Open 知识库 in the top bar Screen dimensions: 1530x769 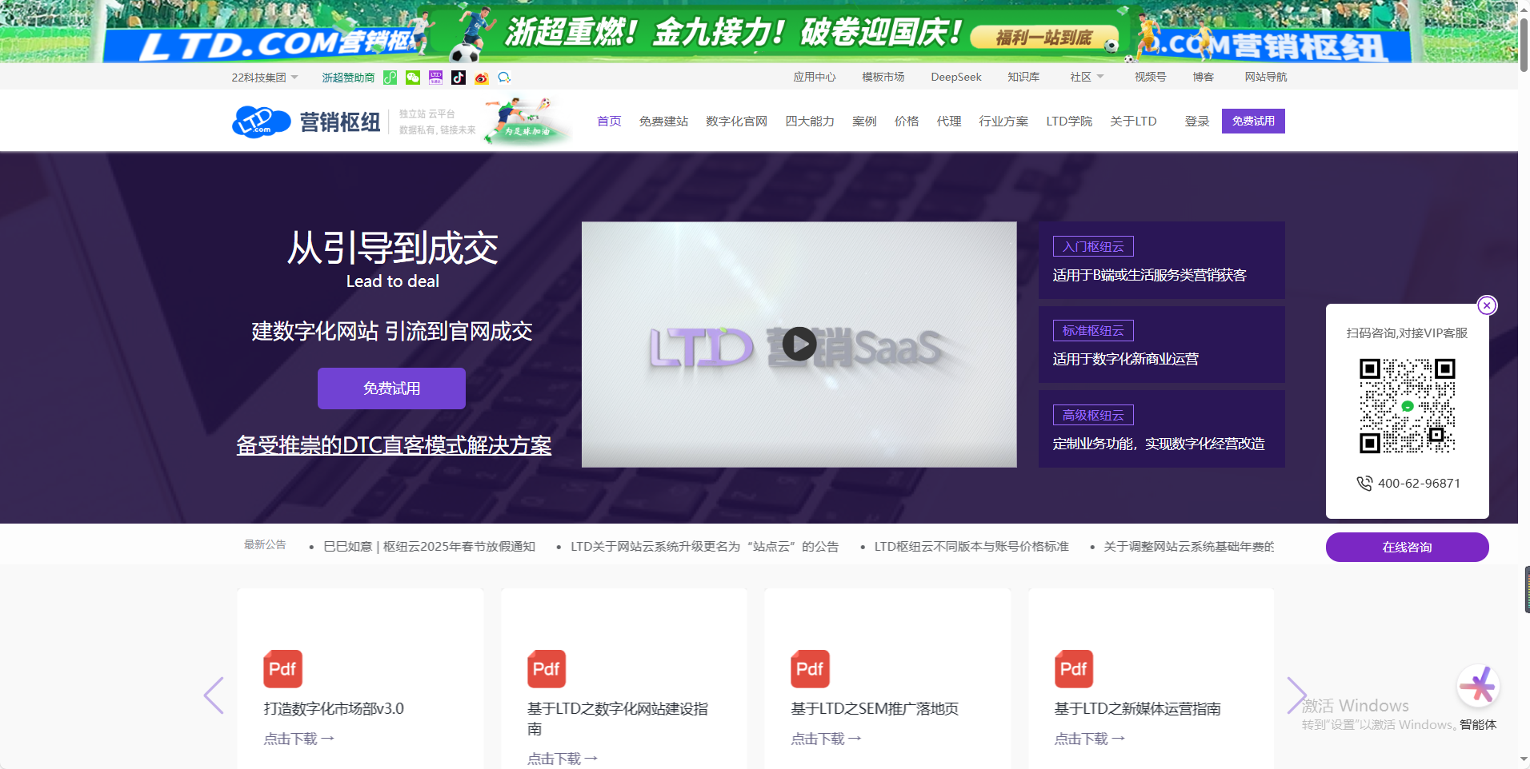(1023, 77)
